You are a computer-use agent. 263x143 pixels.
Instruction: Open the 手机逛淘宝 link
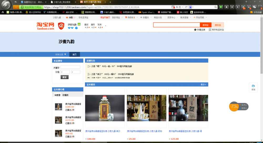[83, 17]
